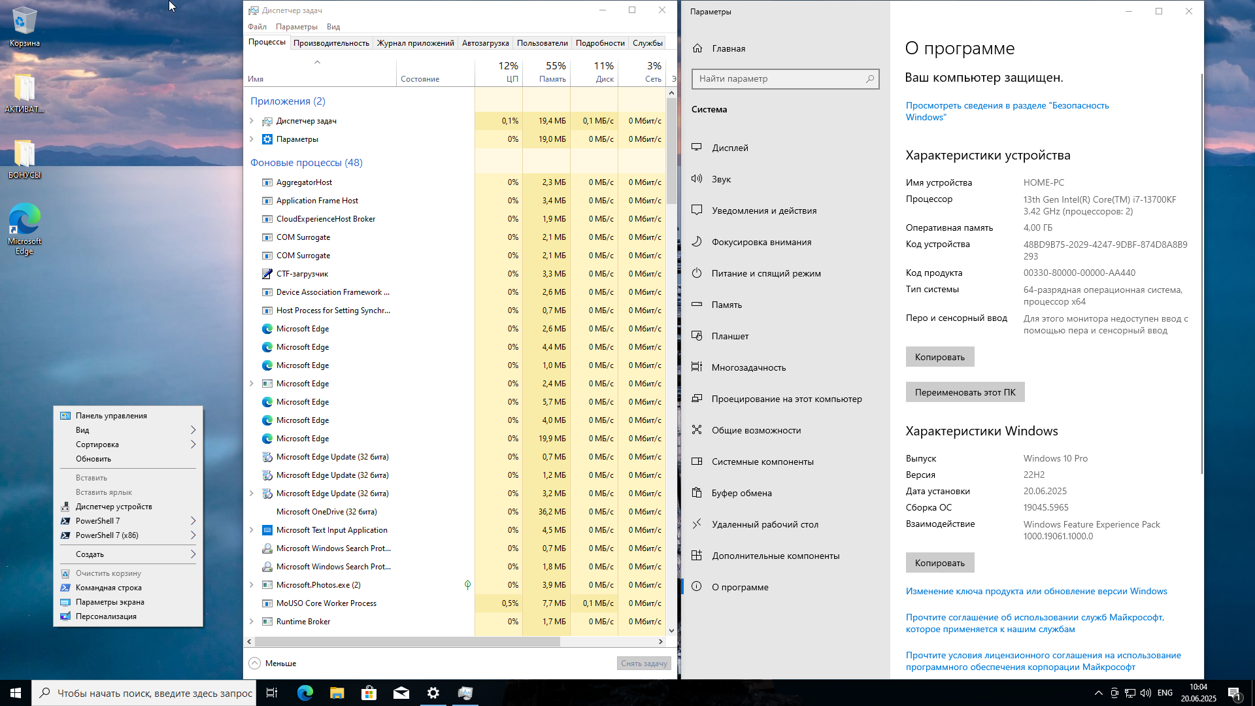Switch to the Производительность tab
Viewport: 1255px width, 706px height.
(331, 43)
